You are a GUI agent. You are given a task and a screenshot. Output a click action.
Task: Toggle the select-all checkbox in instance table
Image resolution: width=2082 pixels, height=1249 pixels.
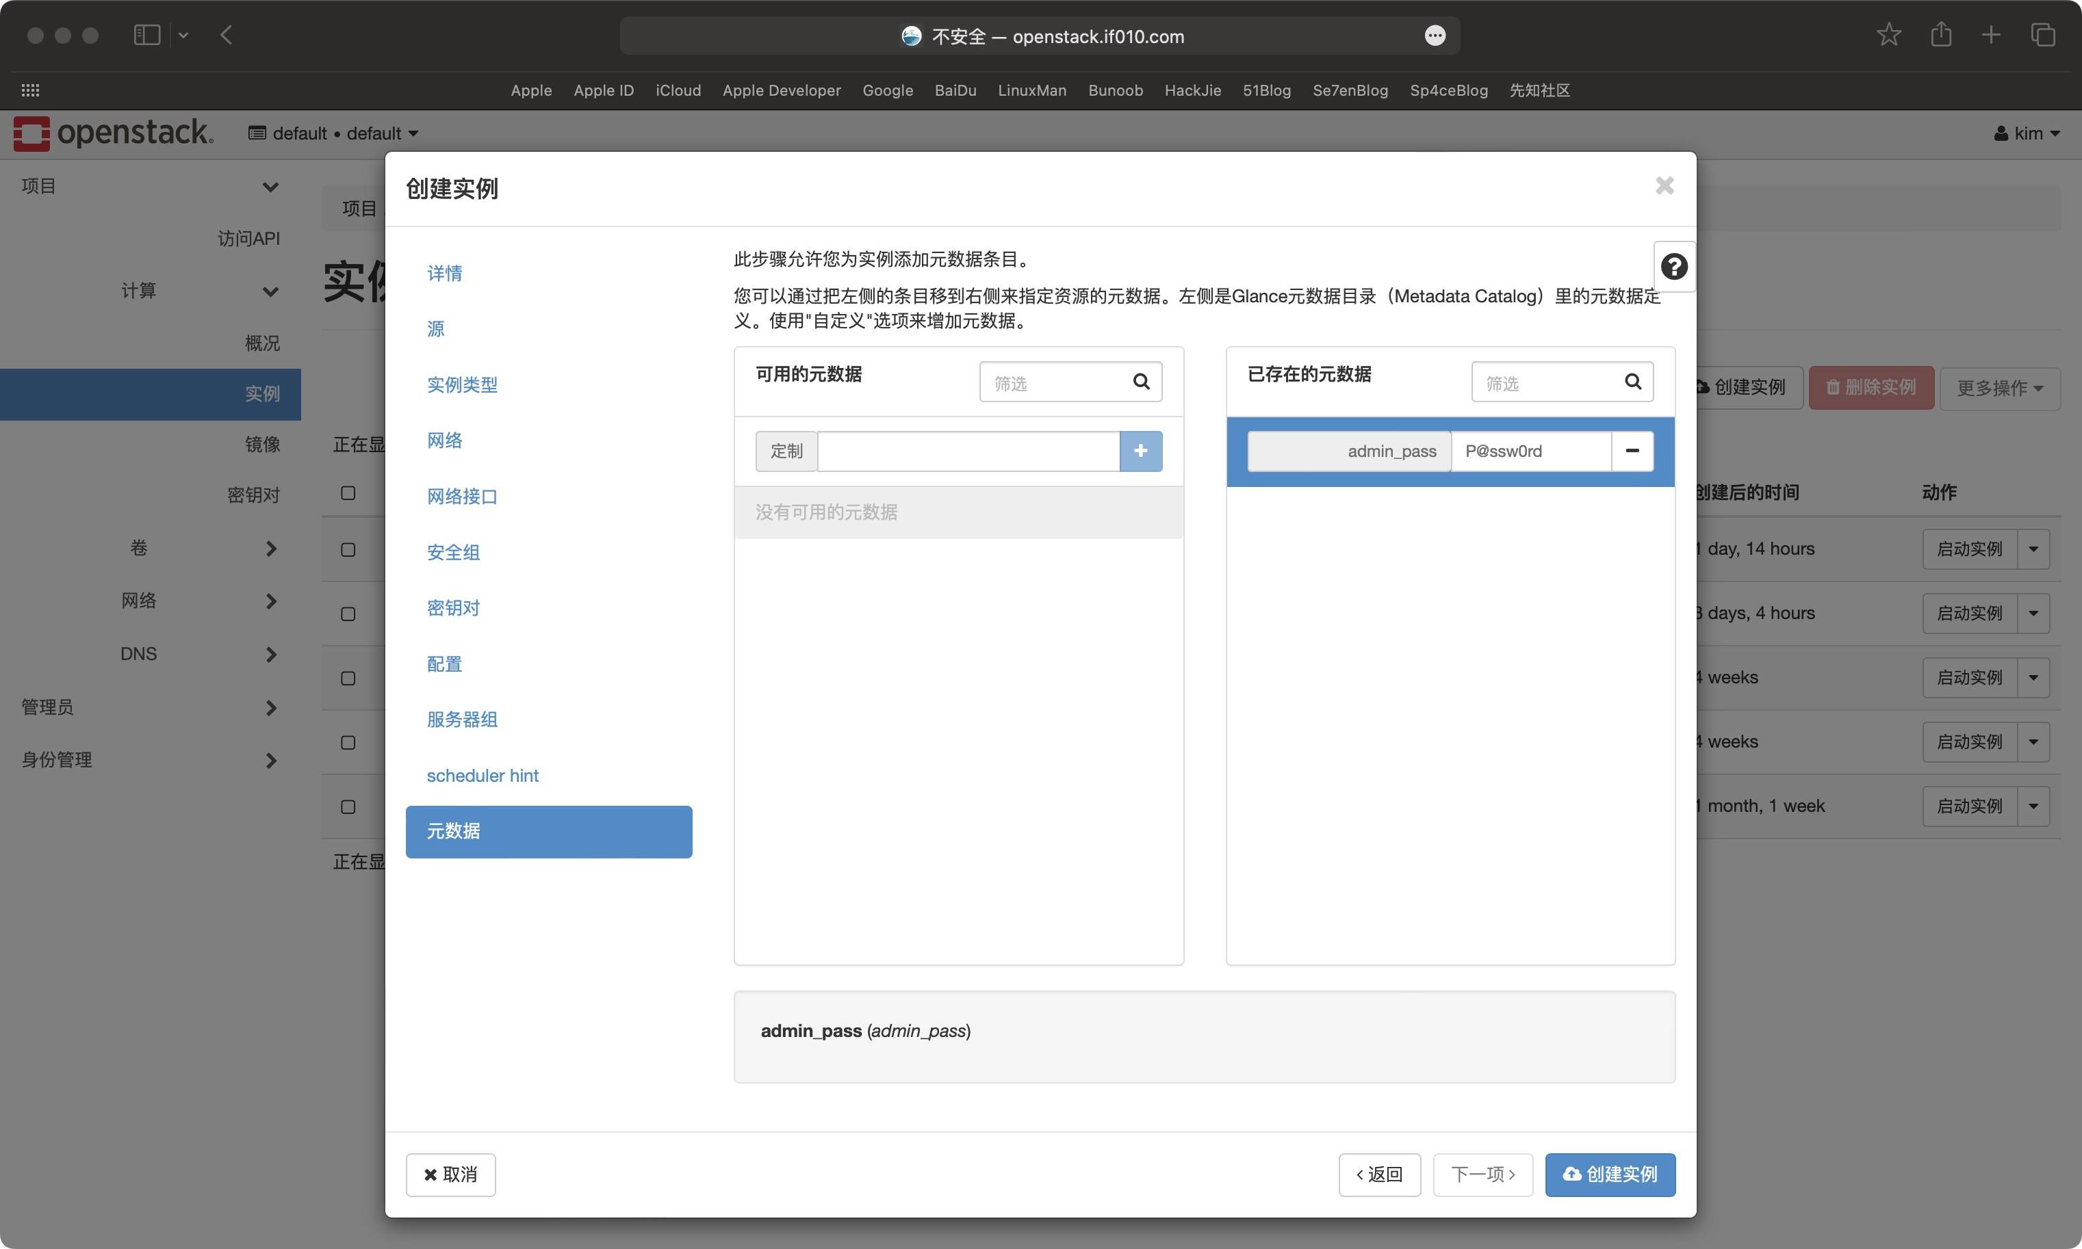click(x=346, y=493)
